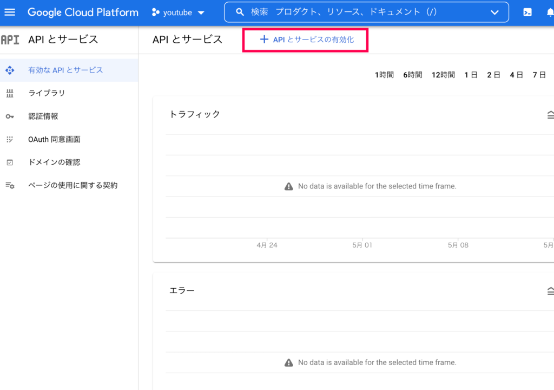The image size is (554, 390).
Task: Open ライブラリ in the sidebar
Action: click(69, 93)
